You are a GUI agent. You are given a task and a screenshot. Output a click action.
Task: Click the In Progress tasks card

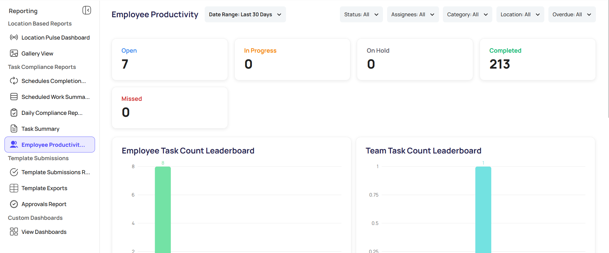coord(292,59)
